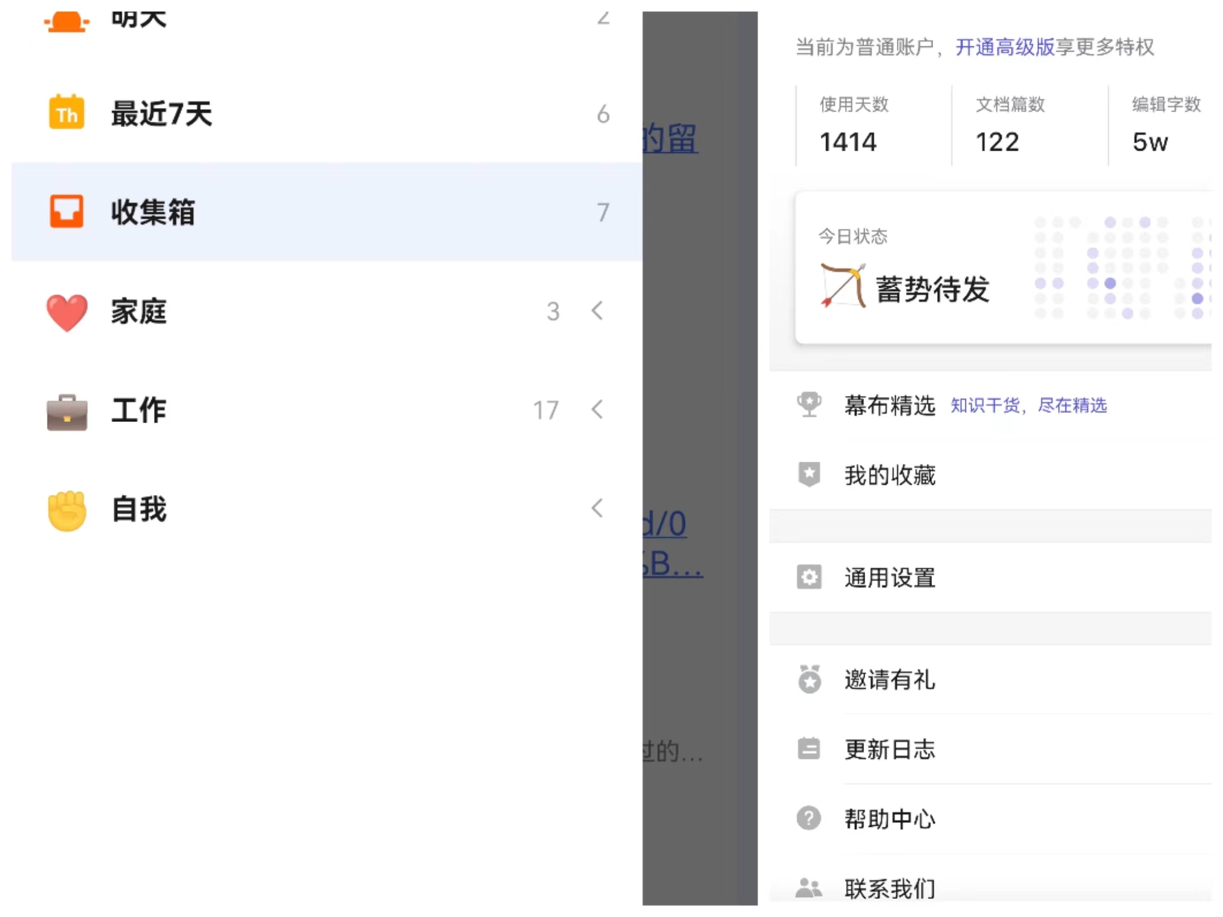This screenshot has height=917, width=1223.
Task: Open 我的收藏 favorites icon
Action: point(810,475)
